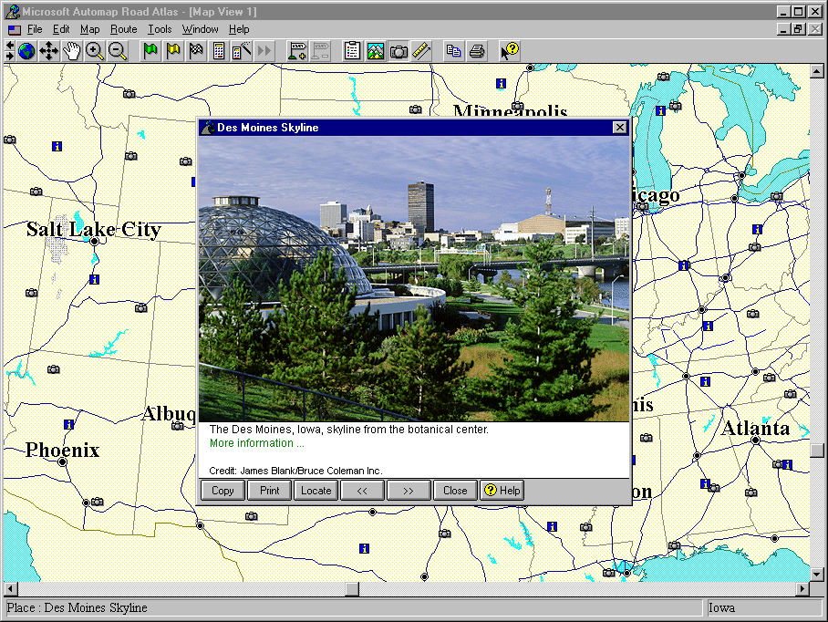828x622 pixels.
Task: Open the Tools menu
Action: click(x=160, y=29)
